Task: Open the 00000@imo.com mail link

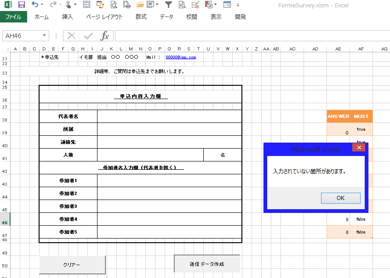Action: [x=181, y=57]
